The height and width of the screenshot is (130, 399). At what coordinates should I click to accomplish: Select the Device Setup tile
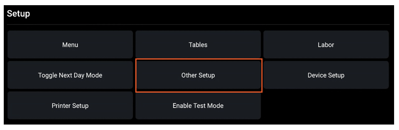(x=326, y=75)
